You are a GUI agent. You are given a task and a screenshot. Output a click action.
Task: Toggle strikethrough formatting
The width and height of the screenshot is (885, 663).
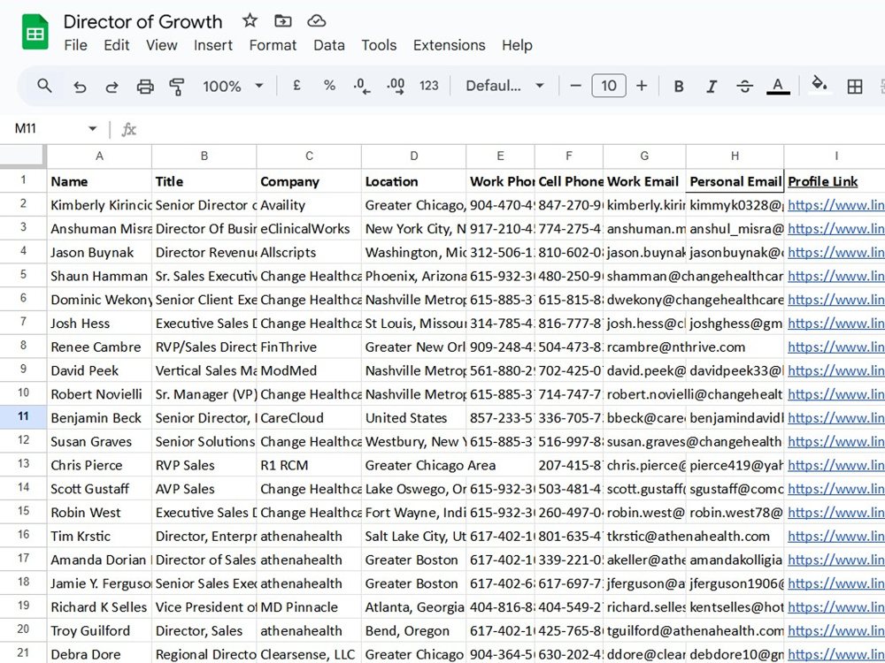[x=744, y=87]
